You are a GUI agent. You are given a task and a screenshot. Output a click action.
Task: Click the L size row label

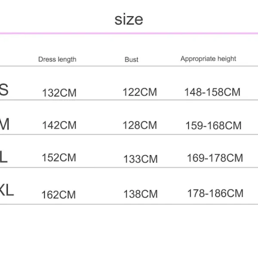(x=3, y=157)
